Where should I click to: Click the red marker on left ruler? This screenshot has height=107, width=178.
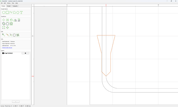coord(33,76)
